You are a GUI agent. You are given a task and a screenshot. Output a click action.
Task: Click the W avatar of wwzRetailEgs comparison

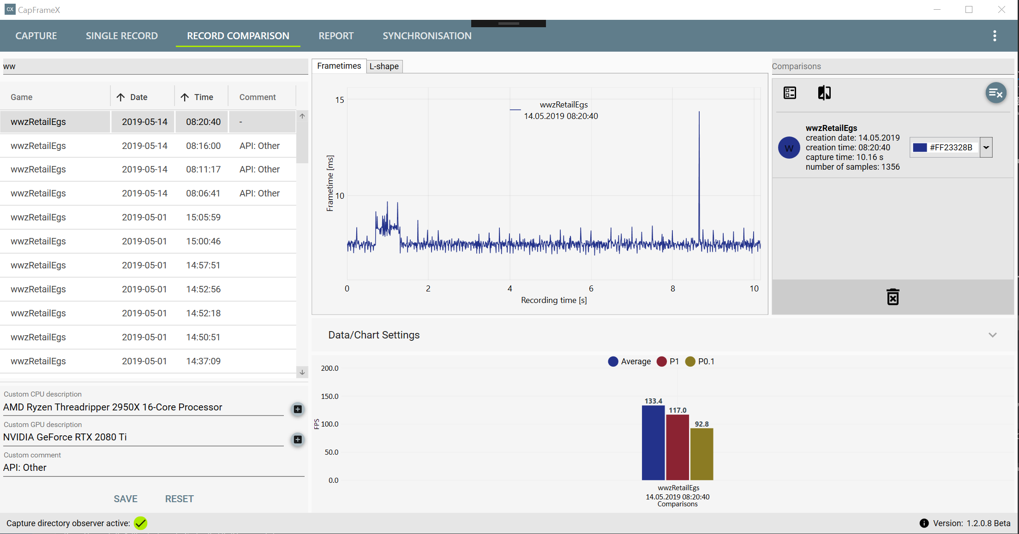pyautogui.click(x=789, y=148)
